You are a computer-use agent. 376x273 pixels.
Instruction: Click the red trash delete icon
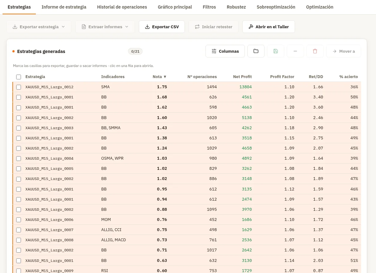315,51
